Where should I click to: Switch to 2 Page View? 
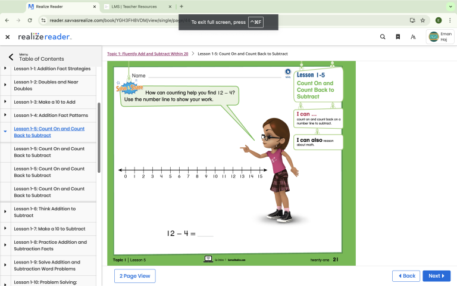click(x=136, y=276)
